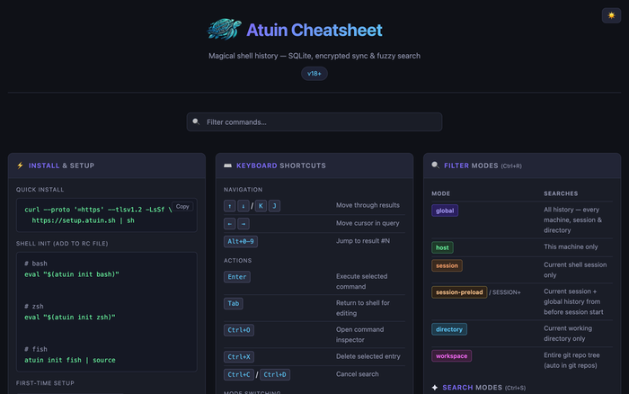This screenshot has height=394, width=629.
Task: Focus the Filter commands search field
Action: [314, 122]
